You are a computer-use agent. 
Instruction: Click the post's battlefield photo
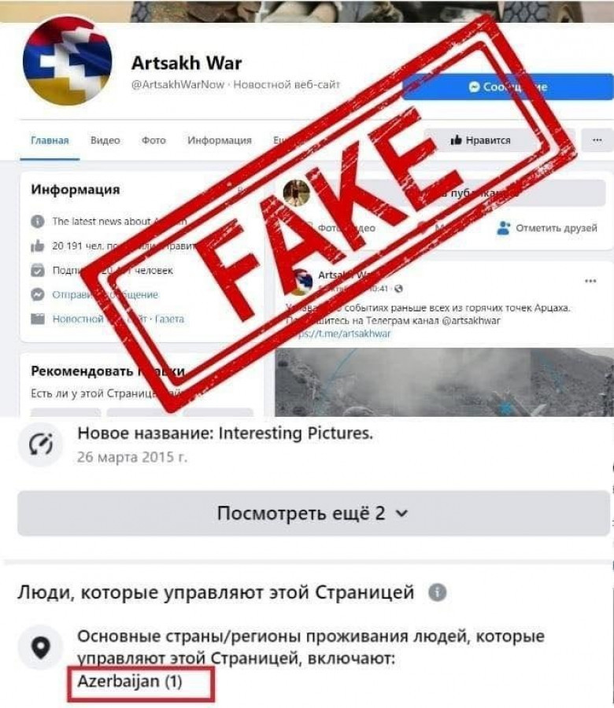(x=444, y=382)
